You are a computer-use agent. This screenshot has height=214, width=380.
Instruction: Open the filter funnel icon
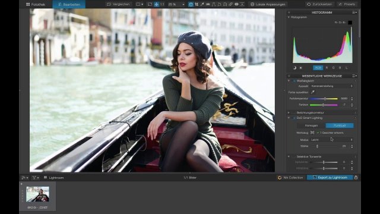34,178
